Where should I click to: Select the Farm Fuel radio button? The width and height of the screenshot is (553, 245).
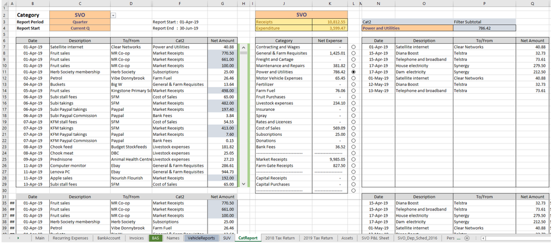coord(353,91)
